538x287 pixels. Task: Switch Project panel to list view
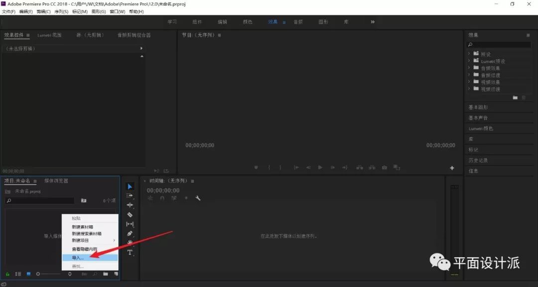pyautogui.click(x=18, y=274)
